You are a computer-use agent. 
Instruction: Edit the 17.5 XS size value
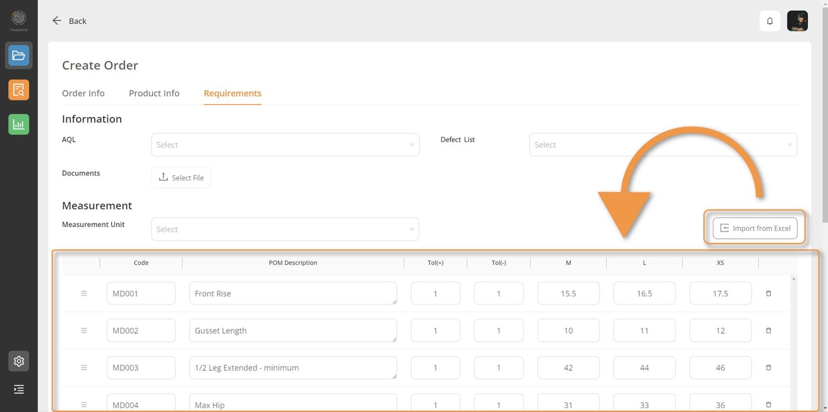pos(720,293)
